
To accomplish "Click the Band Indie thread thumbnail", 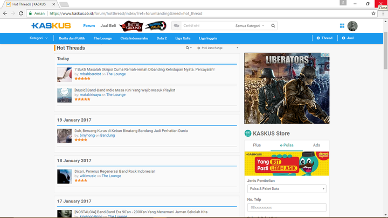I will click(x=64, y=95).
